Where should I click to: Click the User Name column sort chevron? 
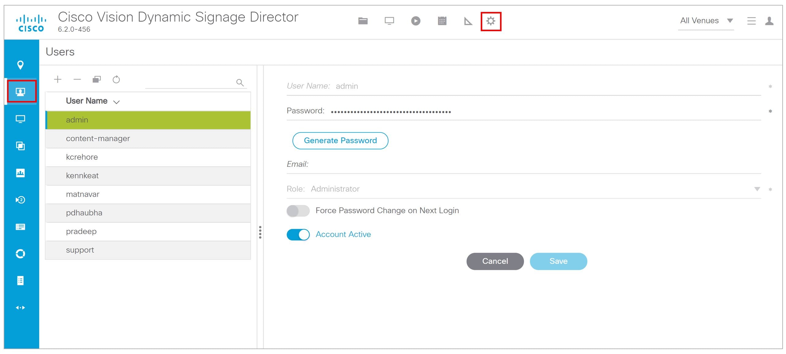click(x=117, y=102)
